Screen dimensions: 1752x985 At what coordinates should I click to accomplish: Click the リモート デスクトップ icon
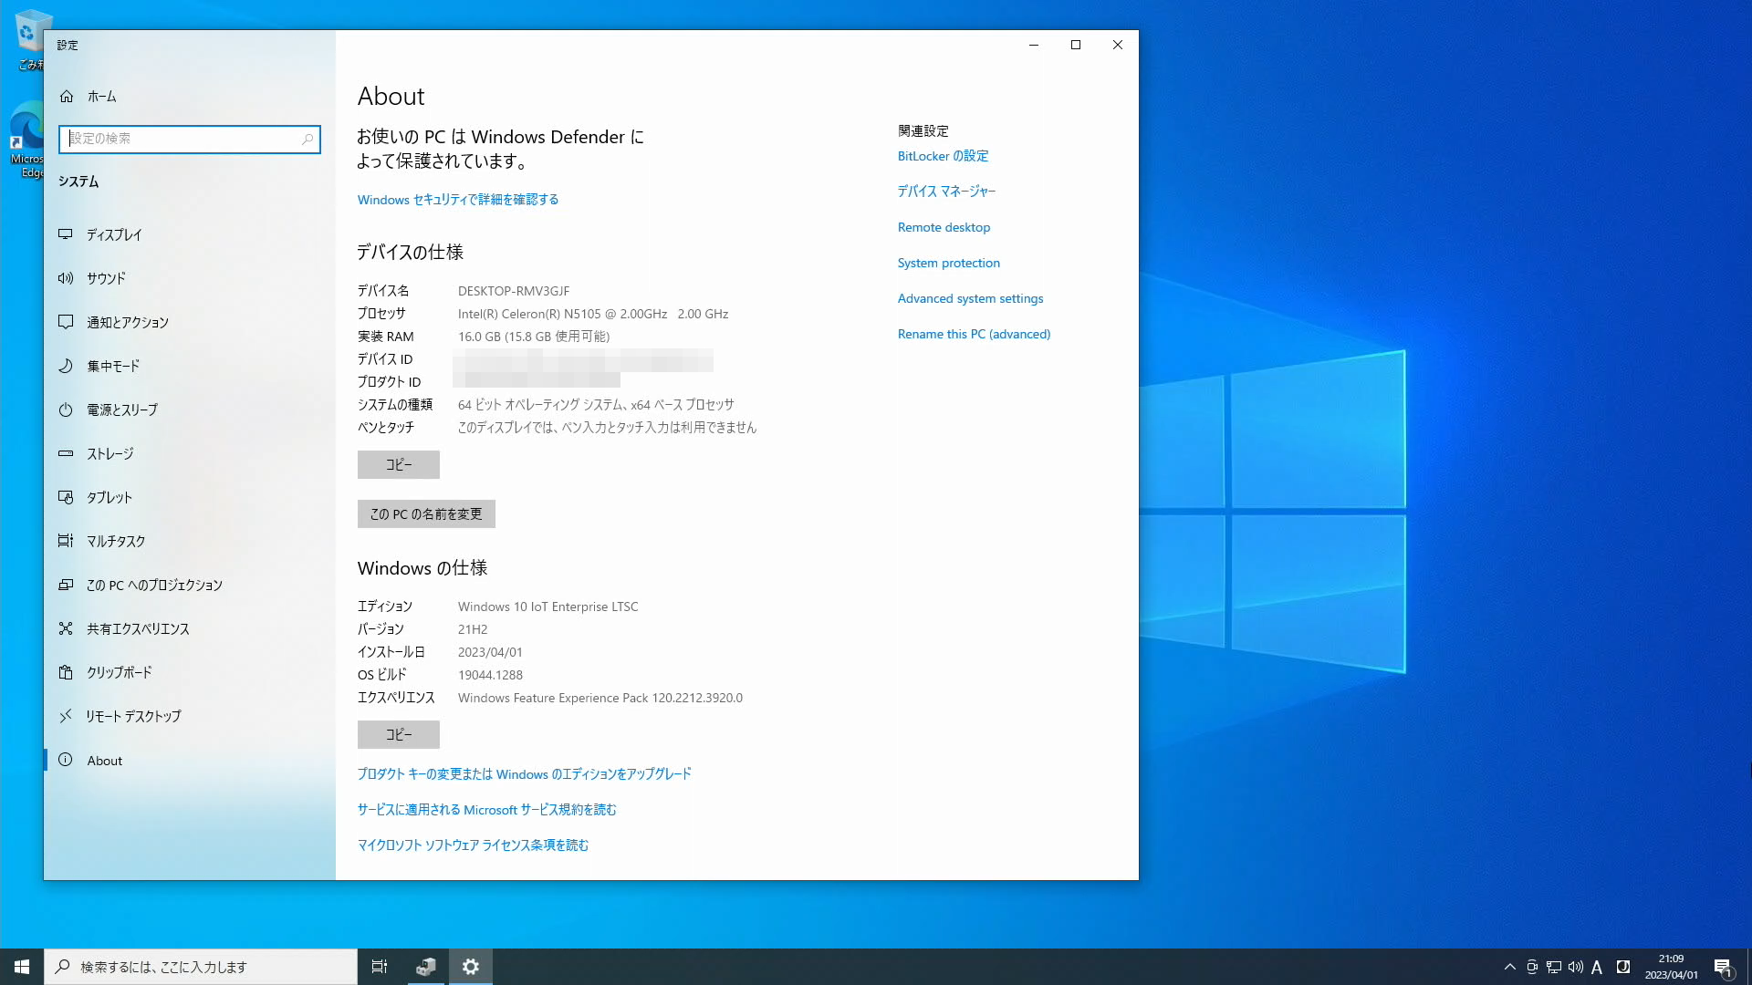click(x=66, y=716)
